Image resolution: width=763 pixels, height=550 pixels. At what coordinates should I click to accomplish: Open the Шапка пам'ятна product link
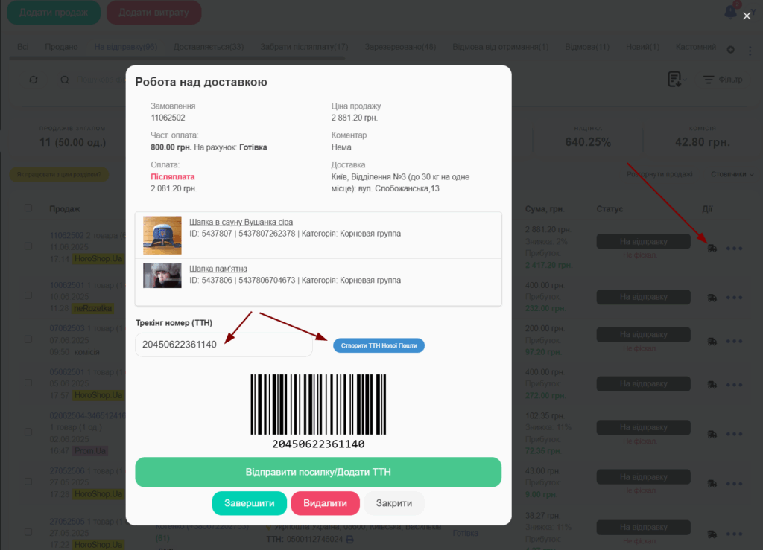click(x=218, y=269)
